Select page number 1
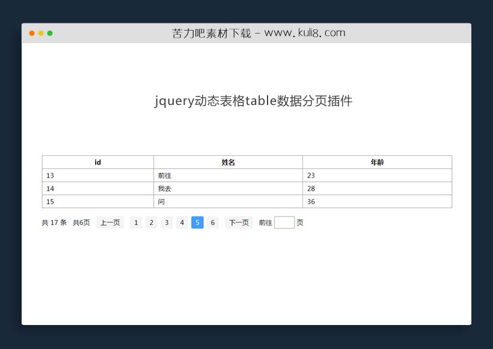The height and width of the screenshot is (349, 493). coord(136,222)
